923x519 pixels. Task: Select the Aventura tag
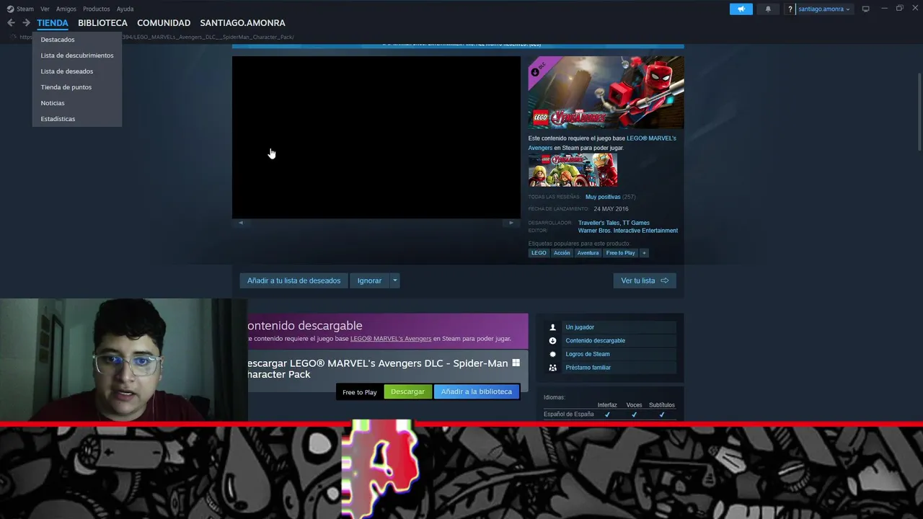click(x=588, y=253)
